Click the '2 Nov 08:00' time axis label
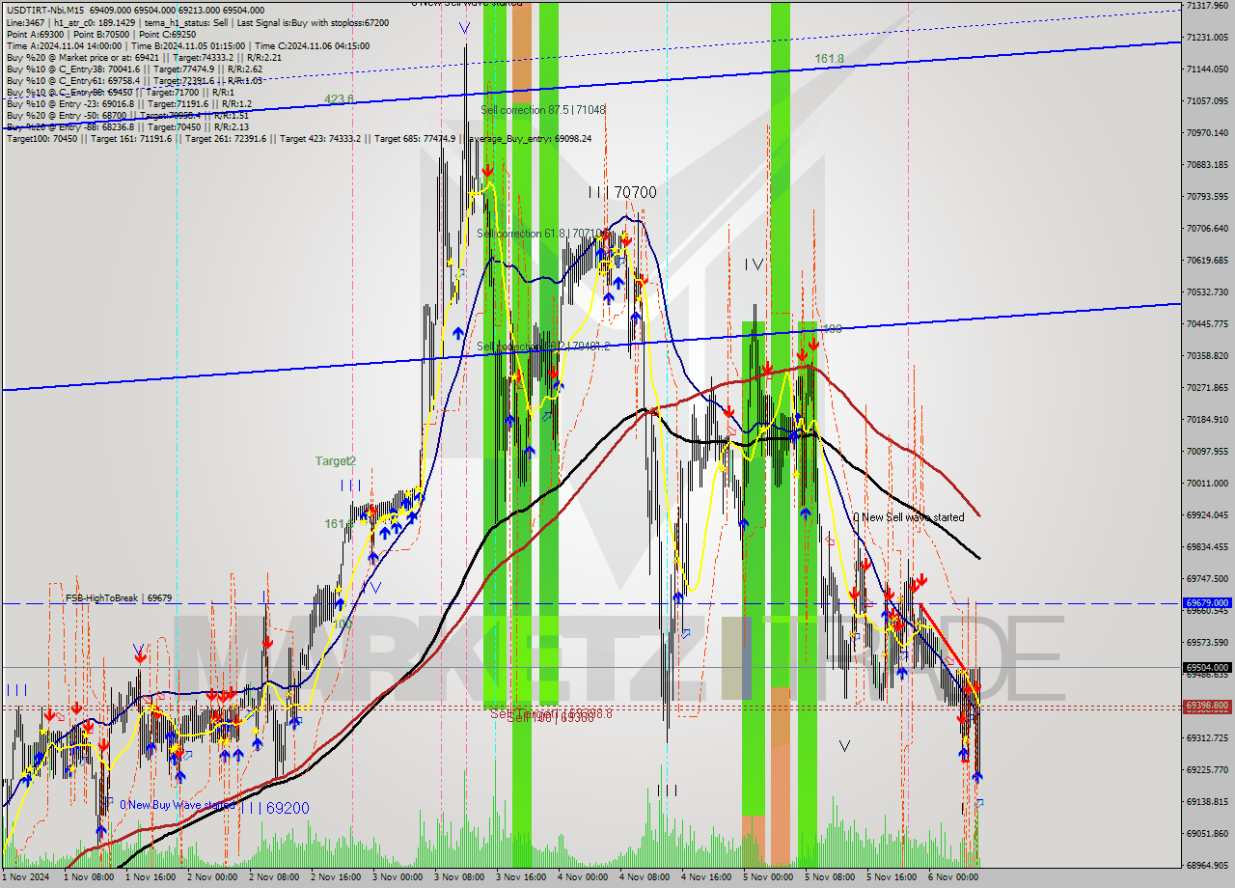 pyautogui.click(x=274, y=877)
